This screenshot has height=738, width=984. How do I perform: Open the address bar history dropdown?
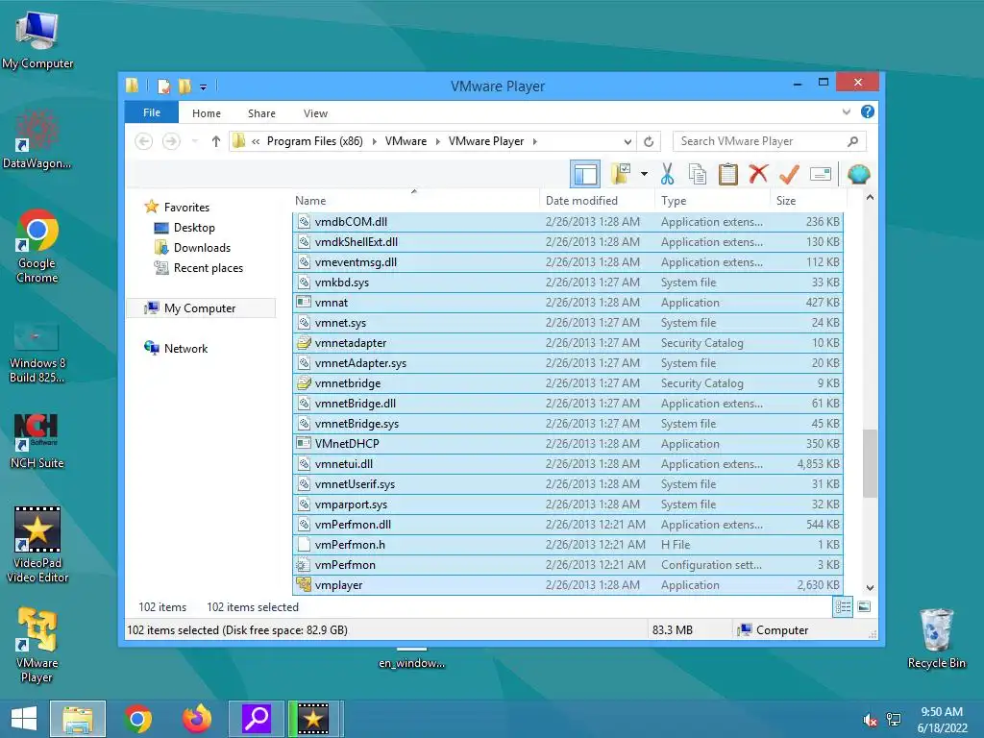click(627, 142)
